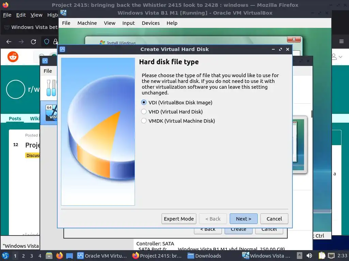Close the Install Windows dialog inside the VM
The height and width of the screenshot is (261, 349).
pyautogui.click(x=294, y=39)
